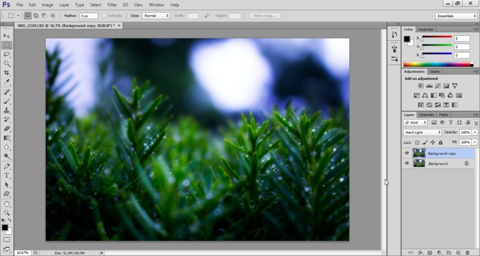This screenshot has height=256, width=480.
Task: Toggle lock image pixels
Action: click(x=425, y=143)
